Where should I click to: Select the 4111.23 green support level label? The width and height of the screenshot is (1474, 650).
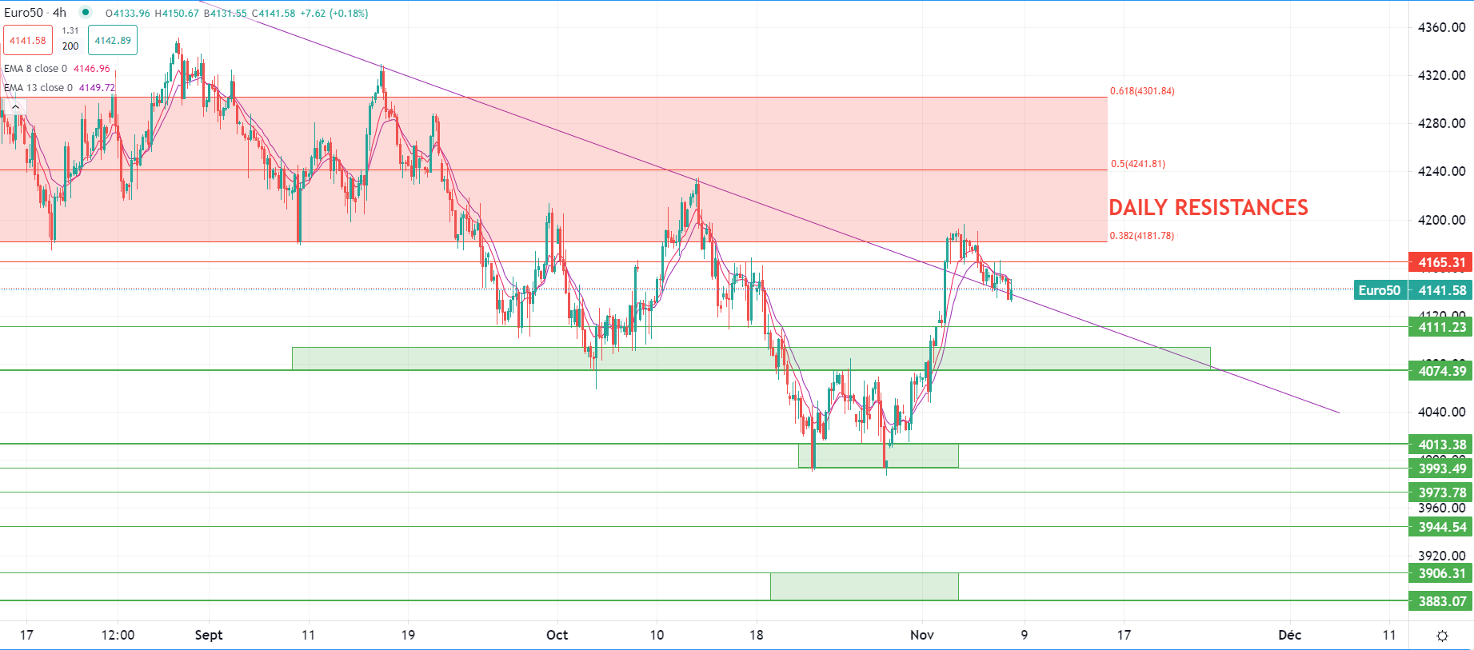point(1441,327)
